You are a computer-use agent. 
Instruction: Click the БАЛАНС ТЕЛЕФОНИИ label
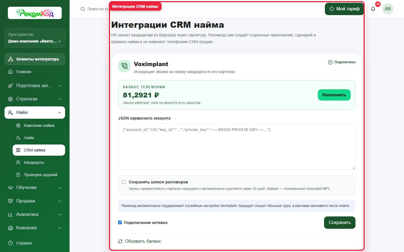click(144, 87)
